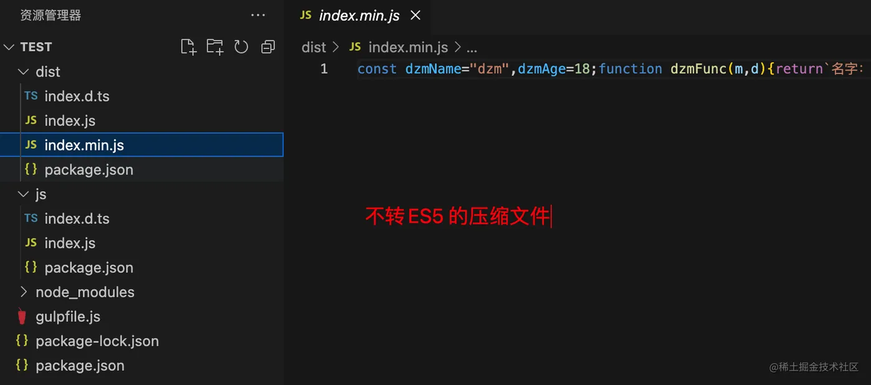Screen dimensions: 871x385
Task: Click the braces icon of package-lock.json
Action: [x=22, y=340]
